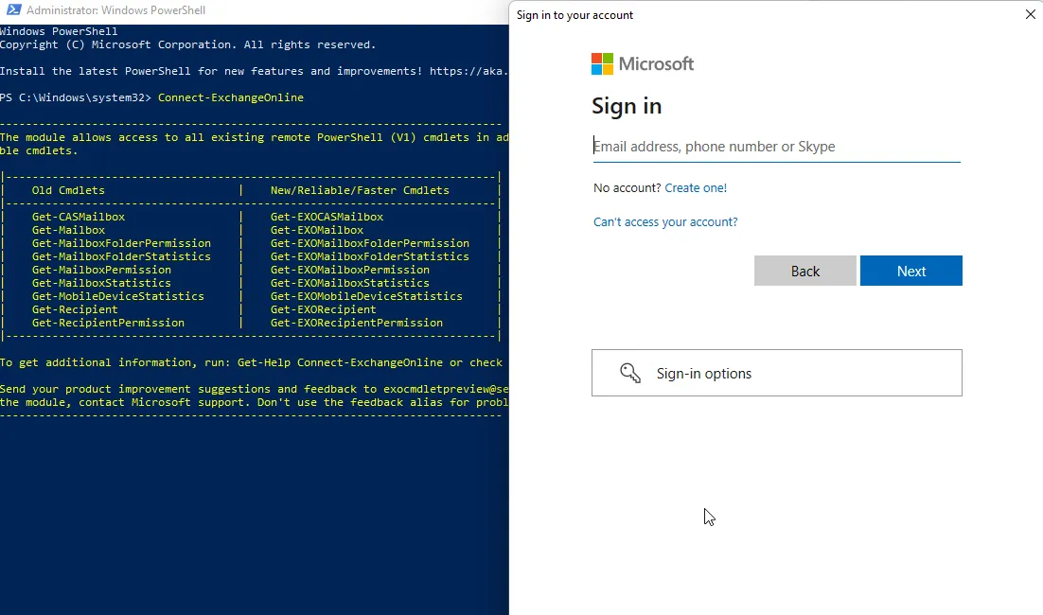This screenshot has width=1043, height=615.
Task: Click Get-EXORecipientPermission text
Action: 357,324
